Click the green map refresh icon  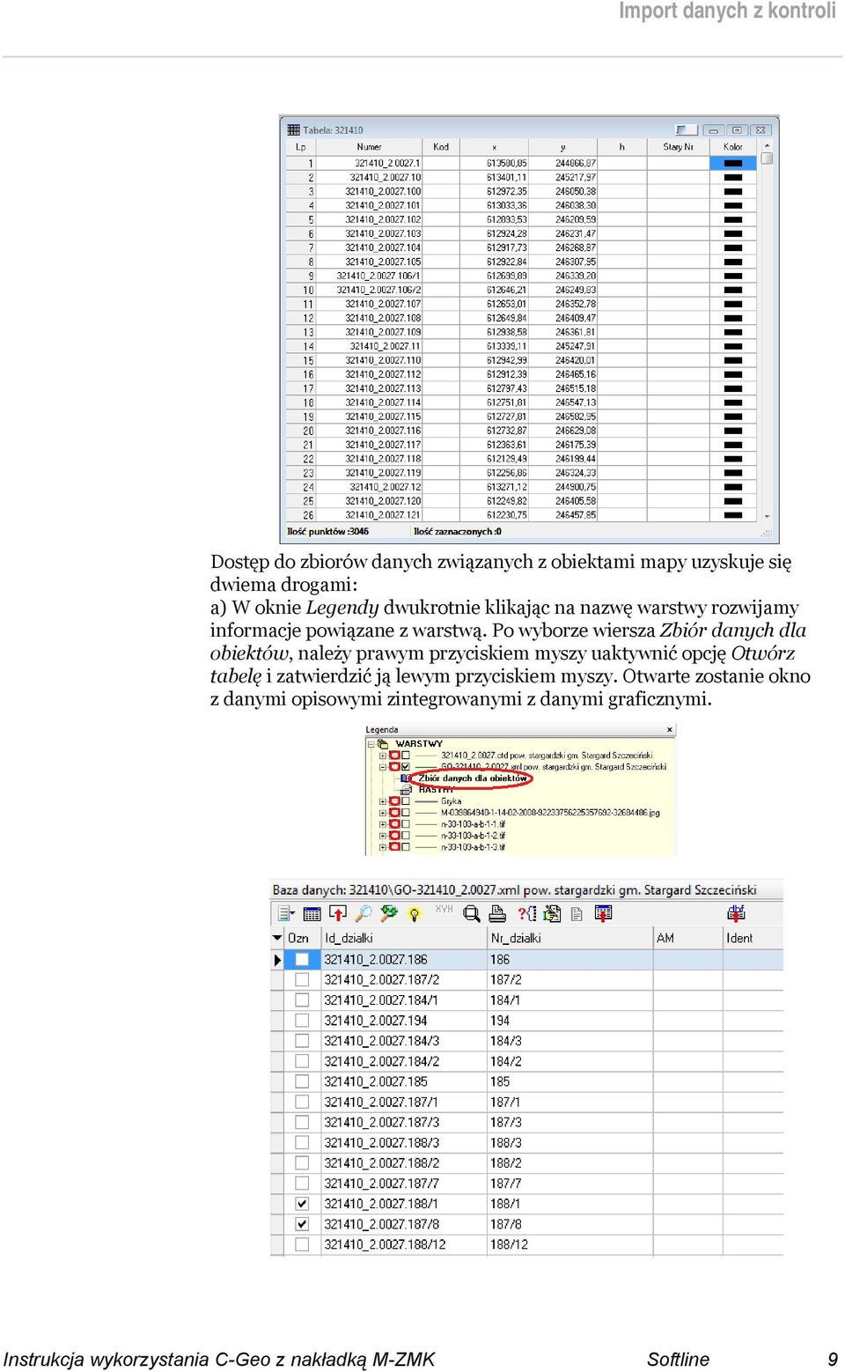click(x=388, y=913)
